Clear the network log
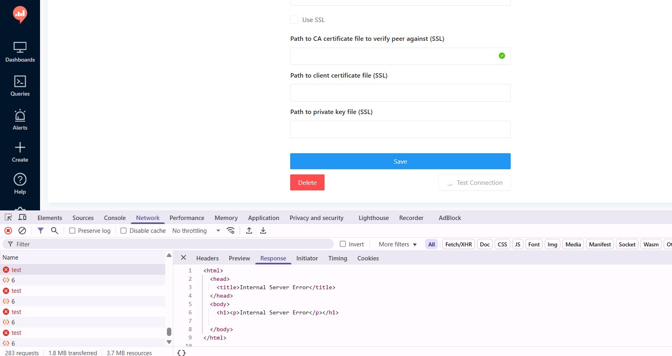The image size is (672, 356). tap(22, 230)
